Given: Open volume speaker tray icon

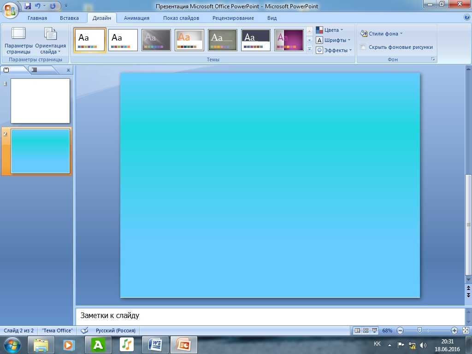Looking at the screenshot, I should pyautogui.click(x=423, y=345).
